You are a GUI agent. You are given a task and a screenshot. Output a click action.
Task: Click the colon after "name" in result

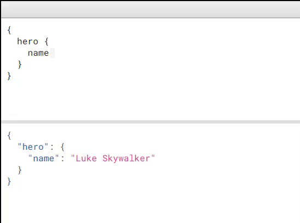[x=62, y=159]
